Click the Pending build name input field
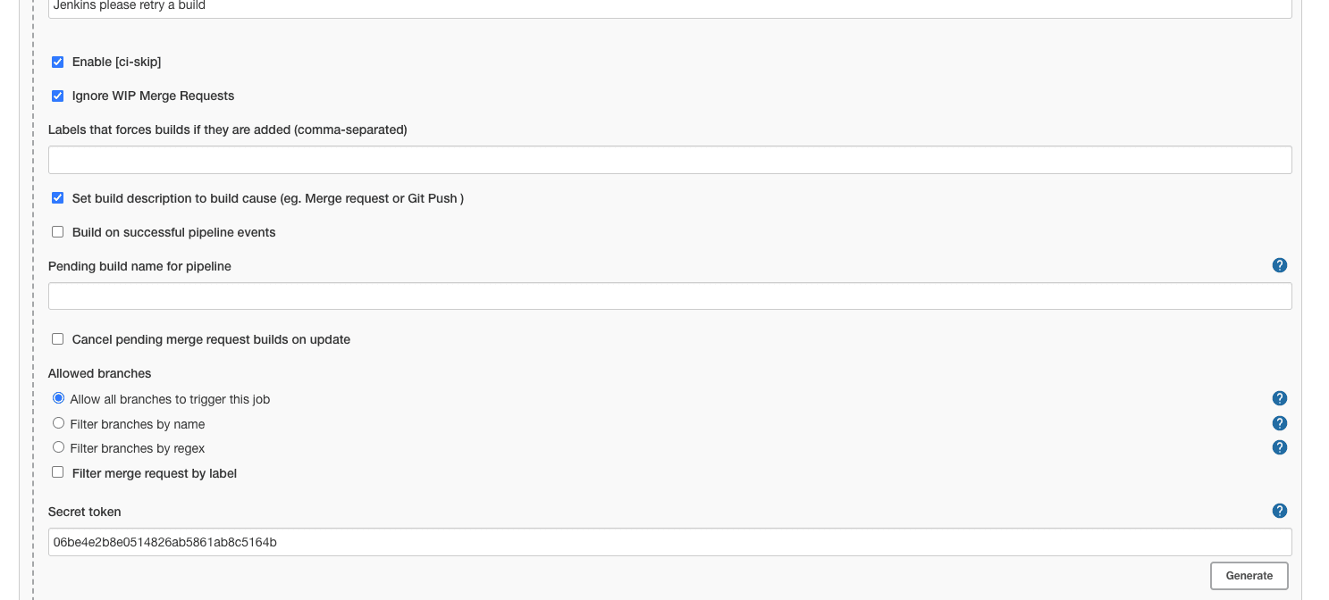This screenshot has width=1329, height=600. 669,296
